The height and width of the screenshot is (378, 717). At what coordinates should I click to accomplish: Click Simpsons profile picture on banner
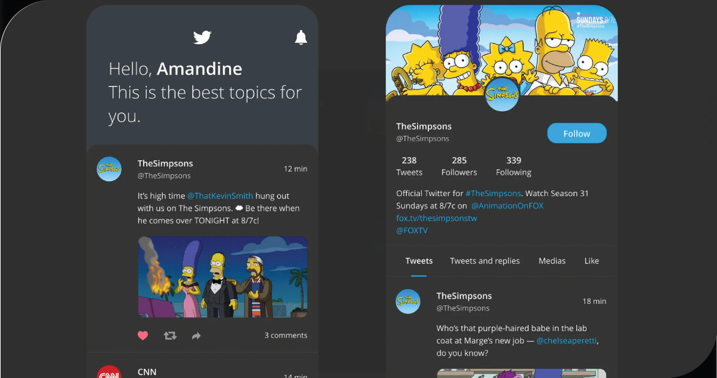click(502, 94)
